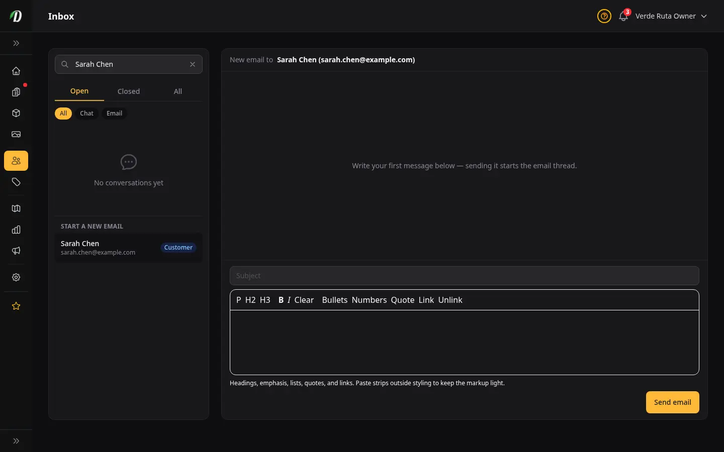Apply paragraph style with P

239,300
